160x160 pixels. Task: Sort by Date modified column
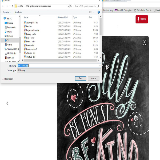tap(63, 17)
